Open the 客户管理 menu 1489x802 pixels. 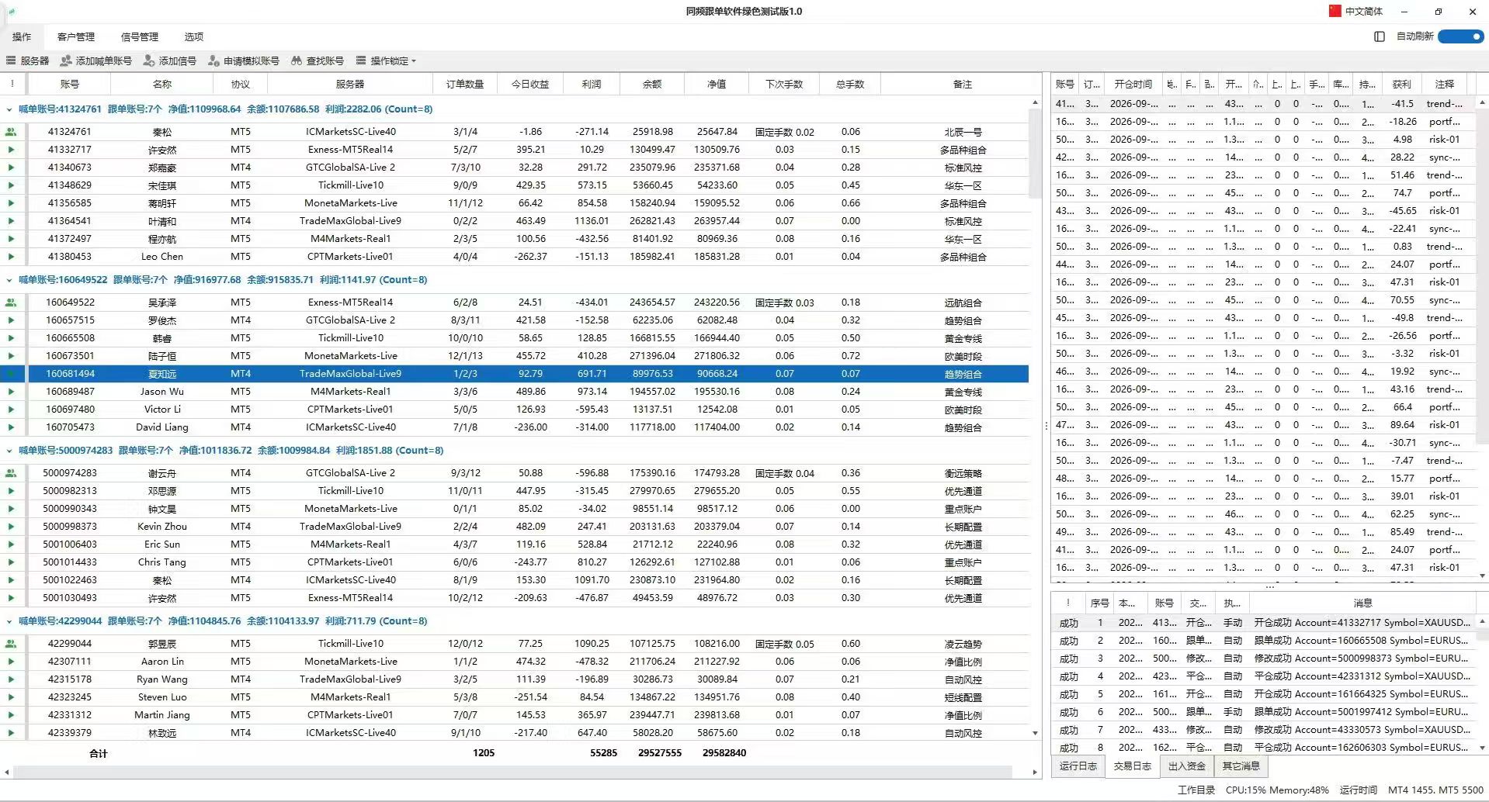pyautogui.click(x=76, y=36)
